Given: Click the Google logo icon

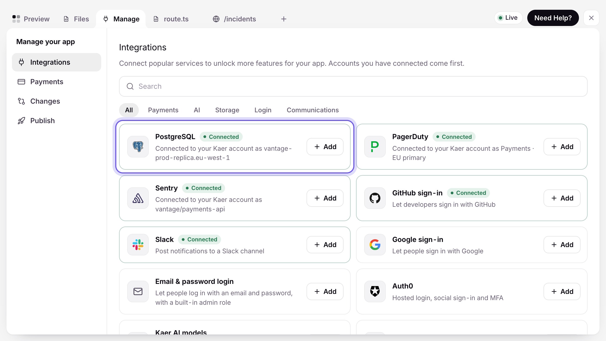Looking at the screenshot, I should coord(375,245).
